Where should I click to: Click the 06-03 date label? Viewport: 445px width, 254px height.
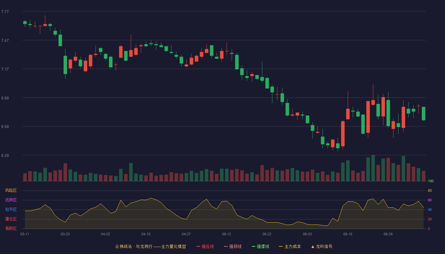pos(307,234)
